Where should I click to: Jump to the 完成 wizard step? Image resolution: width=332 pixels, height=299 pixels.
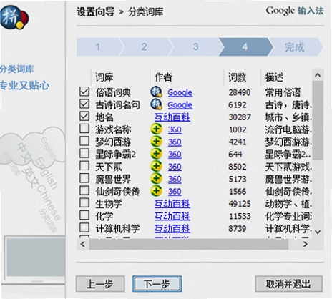point(295,46)
